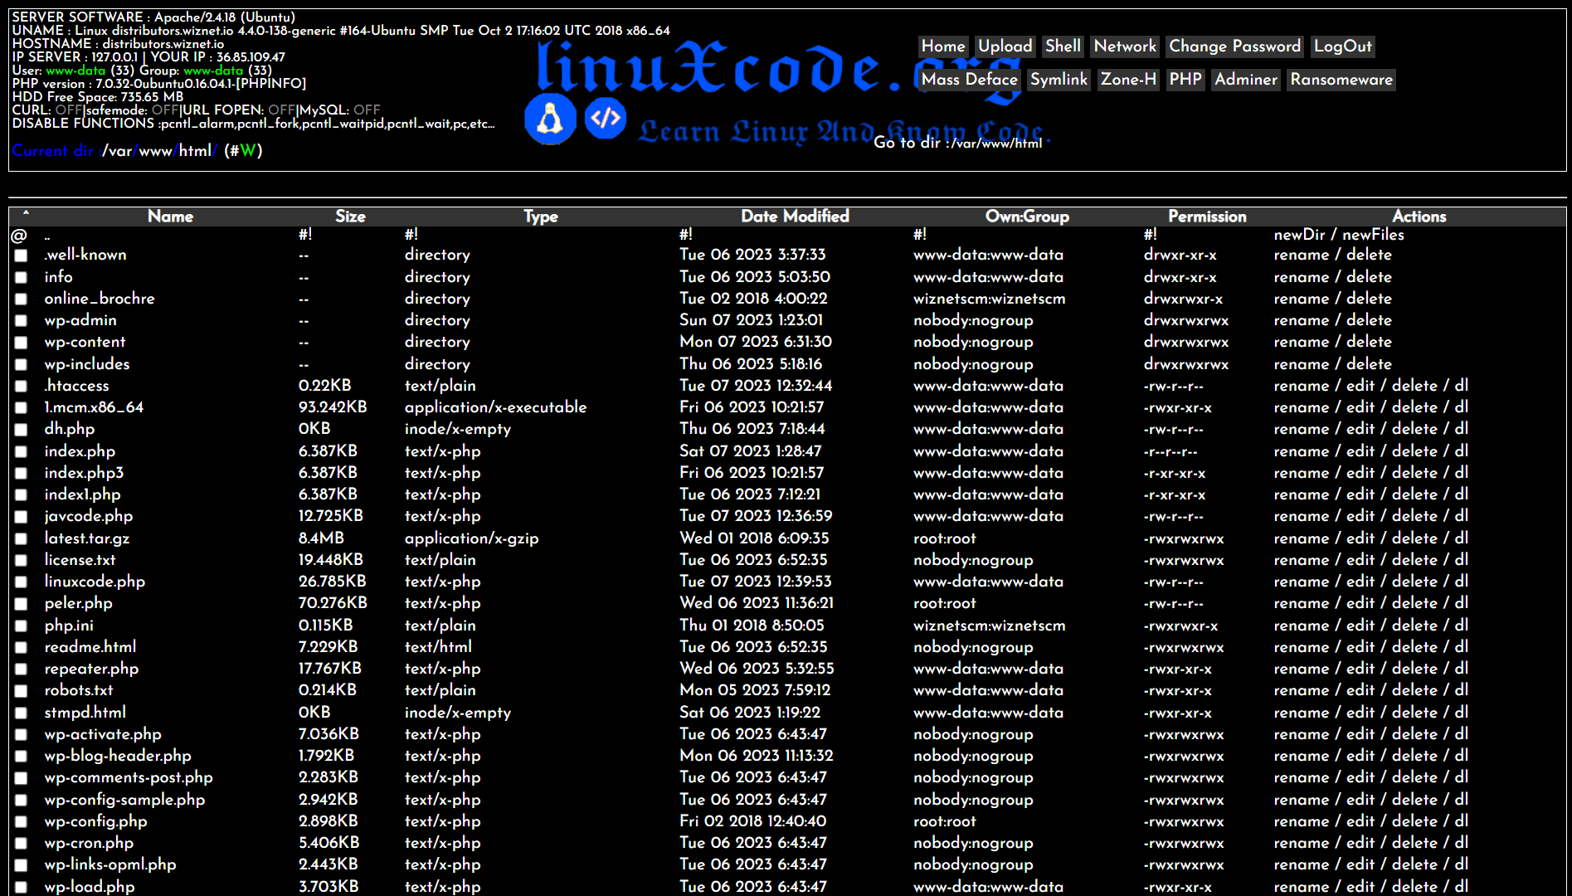
Task: Click the Type column header
Action: [x=540, y=217]
